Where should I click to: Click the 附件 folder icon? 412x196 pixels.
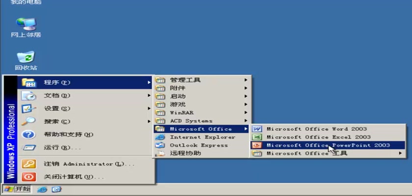coord(160,88)
